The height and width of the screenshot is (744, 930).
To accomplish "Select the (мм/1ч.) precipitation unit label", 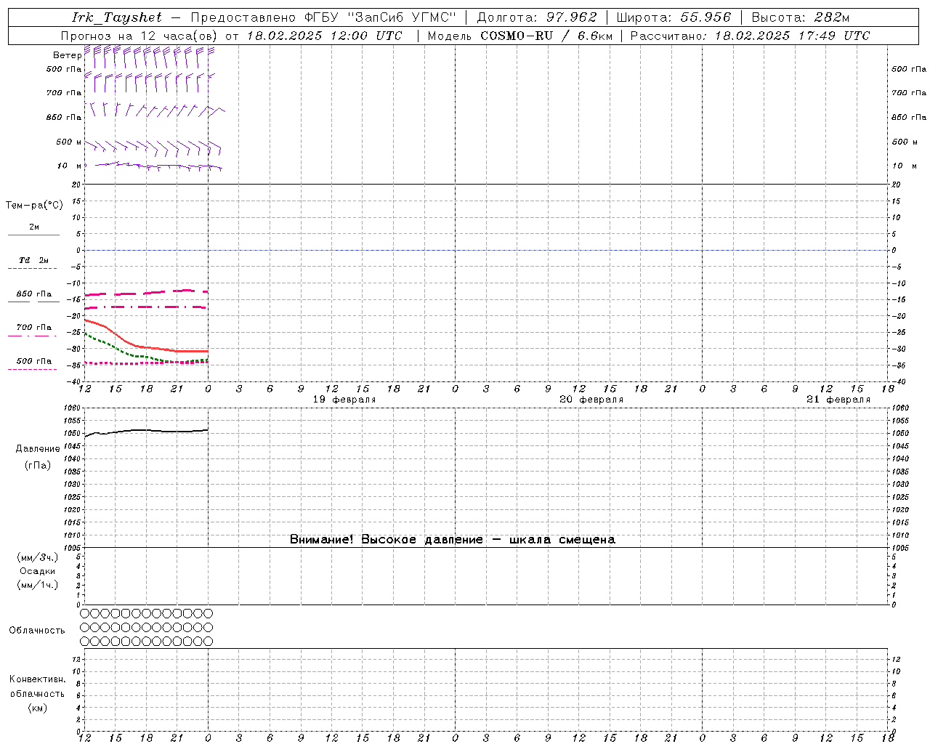I will [x=38, y=585].
